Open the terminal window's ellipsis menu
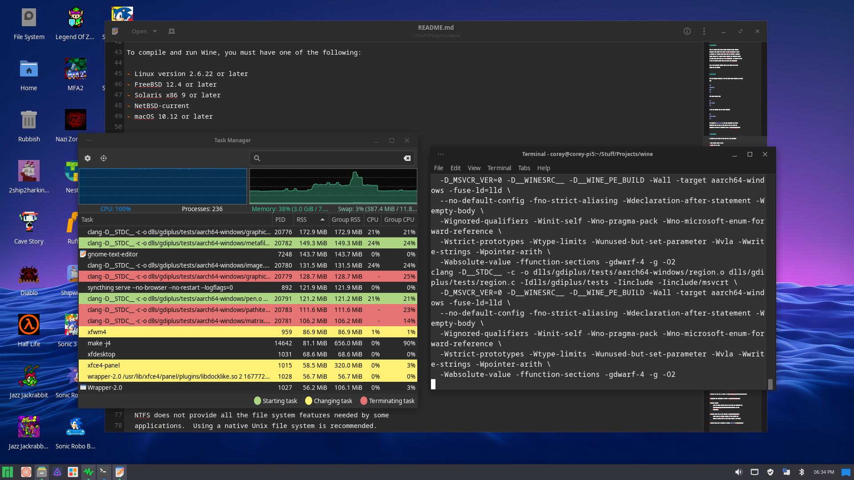The image size is (854, 480). (x=441, y=154)
